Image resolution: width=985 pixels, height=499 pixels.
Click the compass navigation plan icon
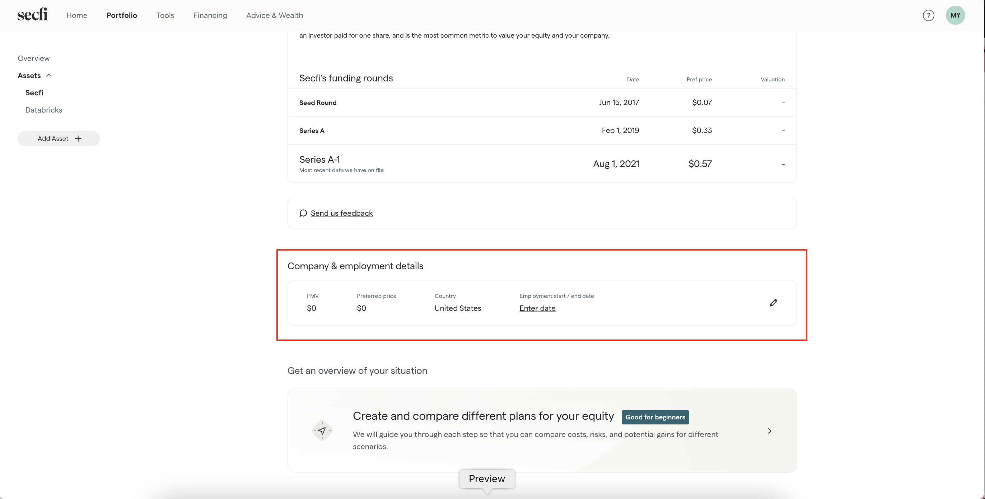(322, 431)
